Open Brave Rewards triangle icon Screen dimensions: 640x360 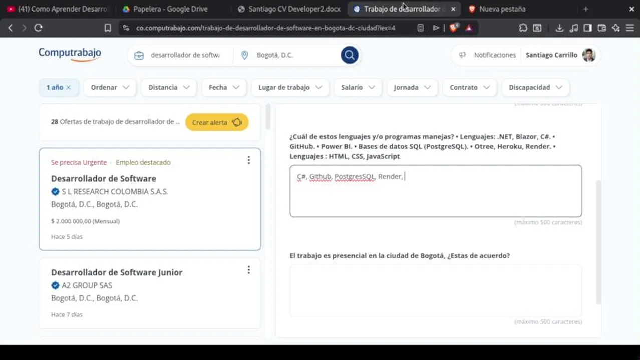[x=469, y=28]
